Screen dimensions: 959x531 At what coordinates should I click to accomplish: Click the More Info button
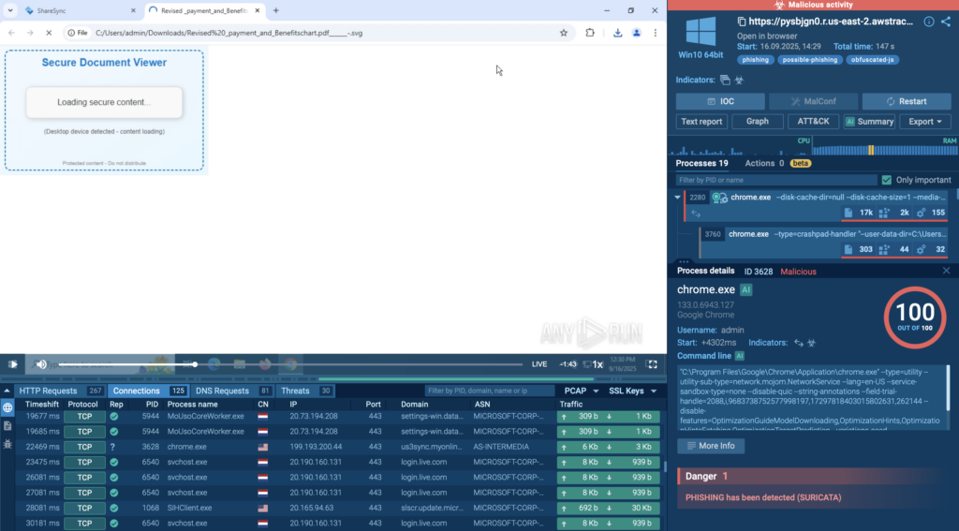coord(710,446)
